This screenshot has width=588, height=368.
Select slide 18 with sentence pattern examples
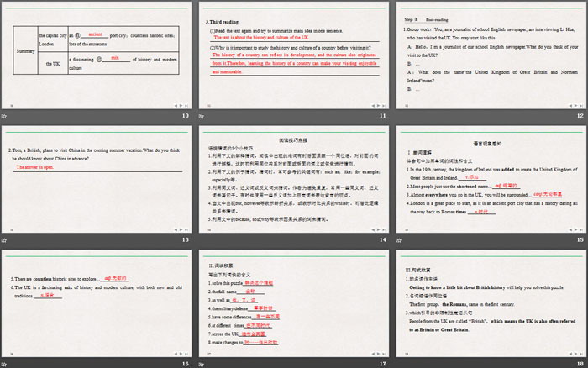pyautogui.click(x=491, y=303)
